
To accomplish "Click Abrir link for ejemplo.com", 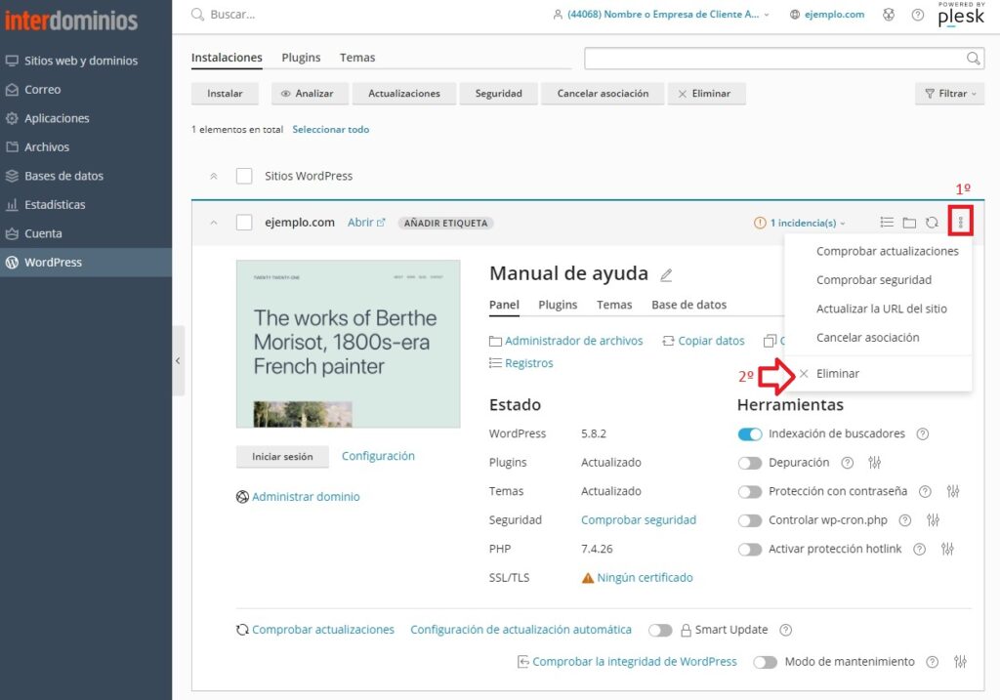I will [367, 223].
